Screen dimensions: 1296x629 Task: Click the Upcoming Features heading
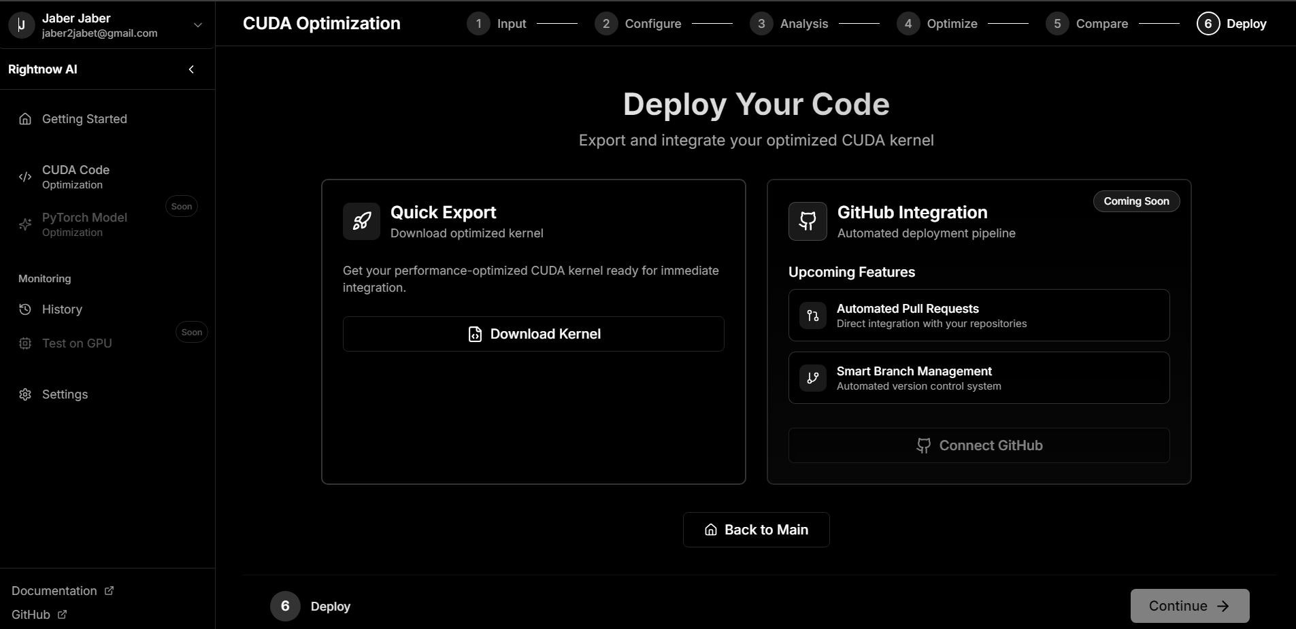coord(852,272)
